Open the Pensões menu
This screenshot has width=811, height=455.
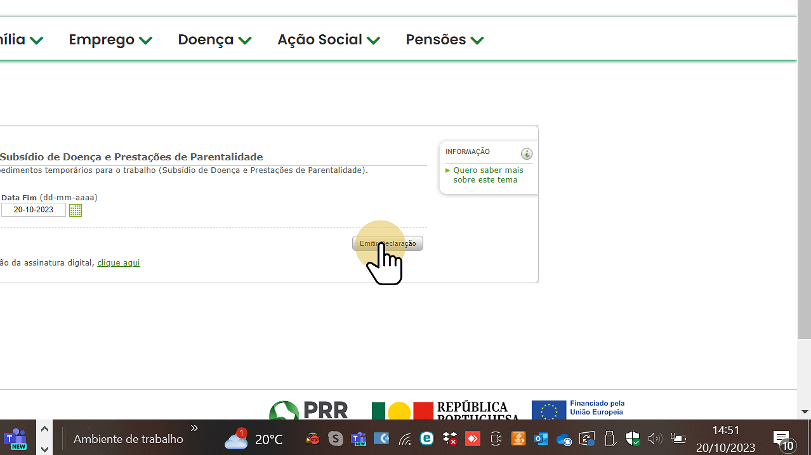444,39
